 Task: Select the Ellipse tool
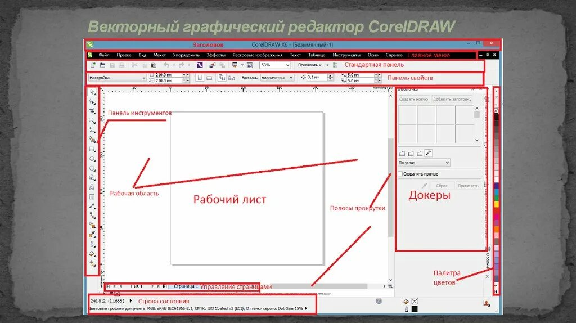pyautogui.click(x=92, y=159)
